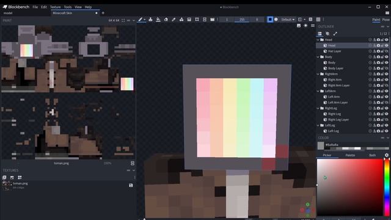Select the Move Layer tool
Viewport: 391px width, 220px height.
pos(205,20)
